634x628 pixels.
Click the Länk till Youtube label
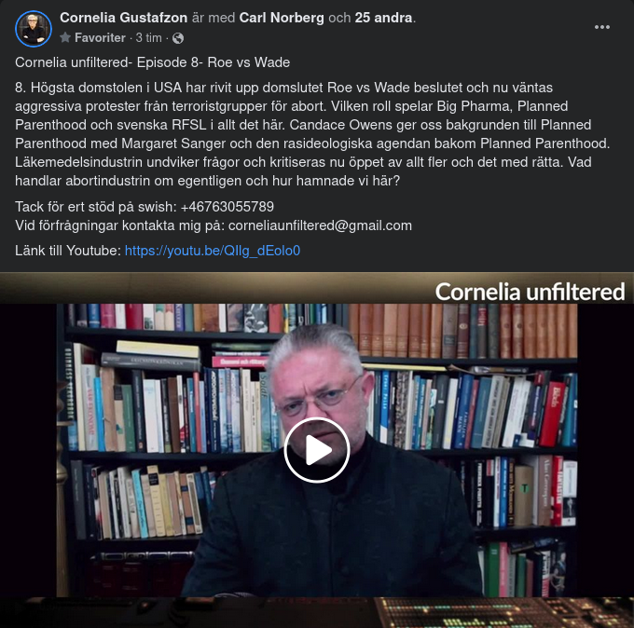pyautogui.click(x=68, y=251)
